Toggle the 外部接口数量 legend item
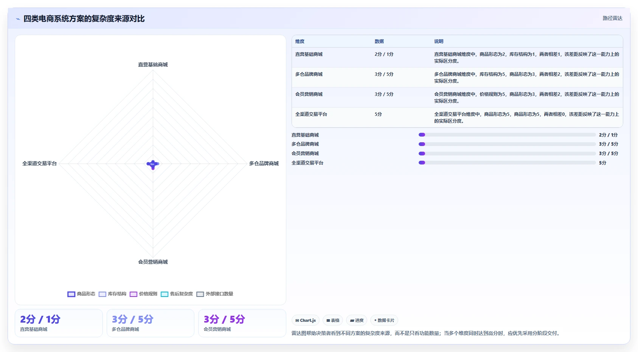 click(x=215, y=294)
